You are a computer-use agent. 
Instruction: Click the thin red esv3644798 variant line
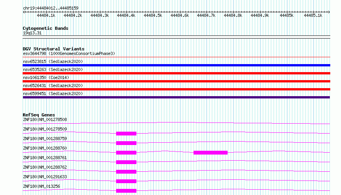(x=176, y=57)
